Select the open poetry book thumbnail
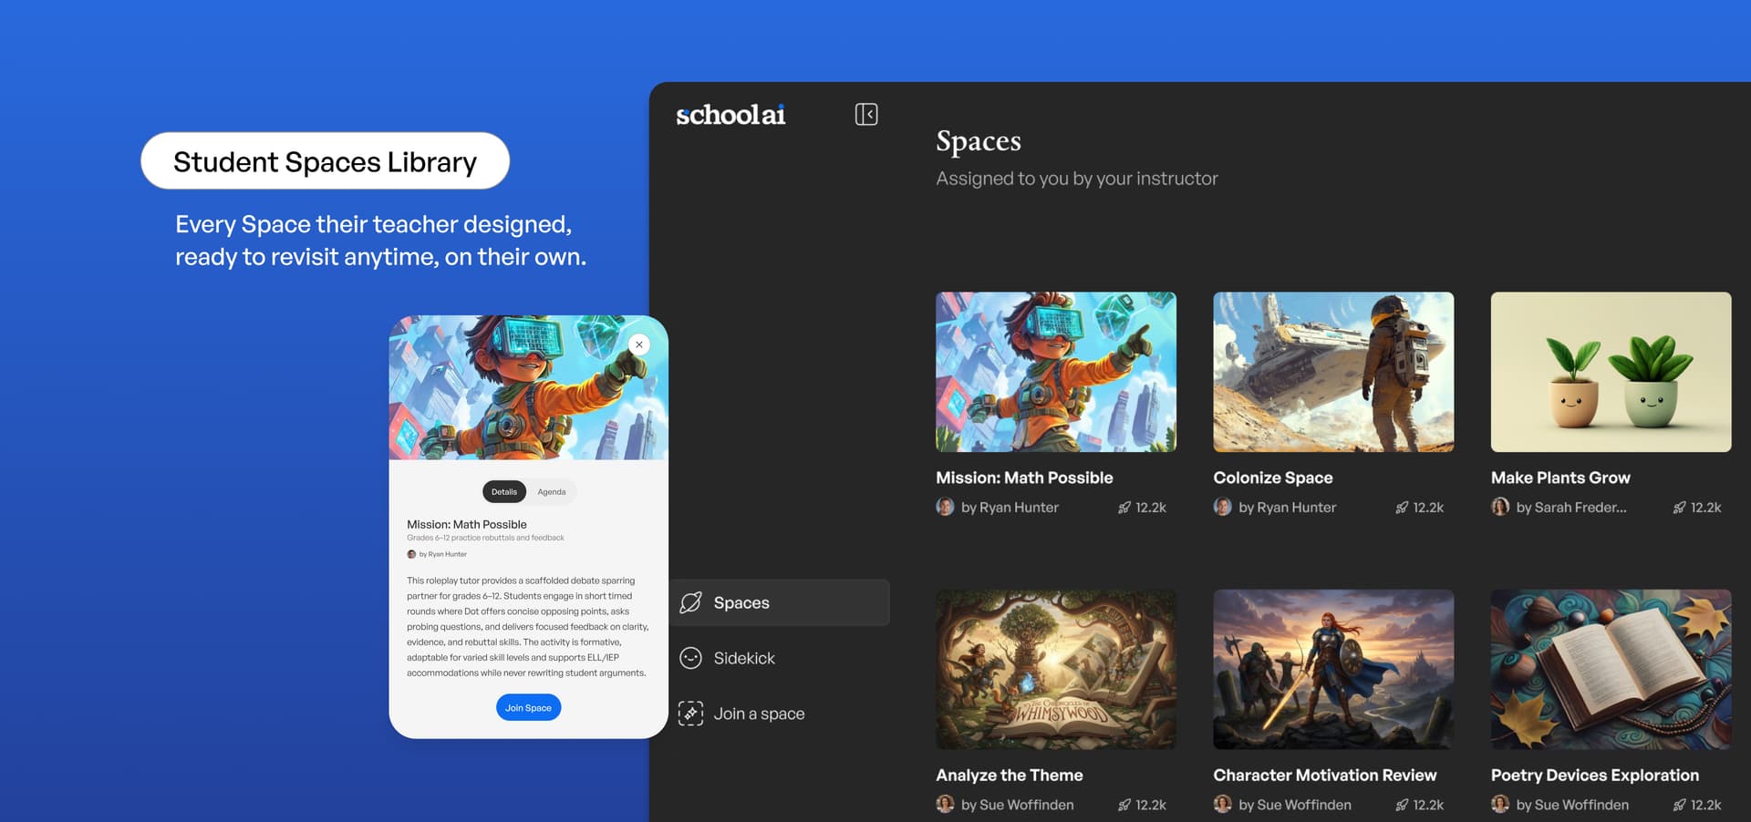This screenshot has width=1751, height=822. click(x=1611, y=669)
